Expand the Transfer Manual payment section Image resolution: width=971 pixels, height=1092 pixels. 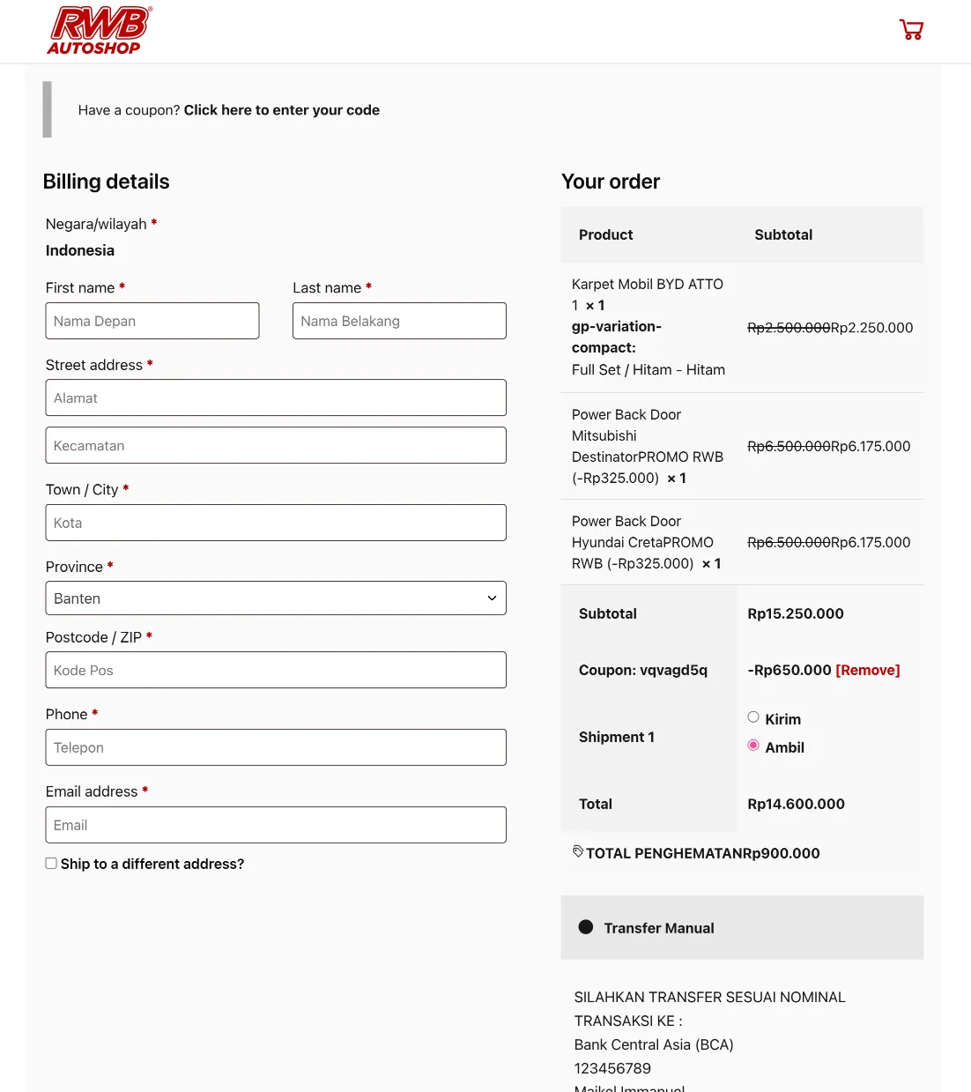tap(658, 927)
